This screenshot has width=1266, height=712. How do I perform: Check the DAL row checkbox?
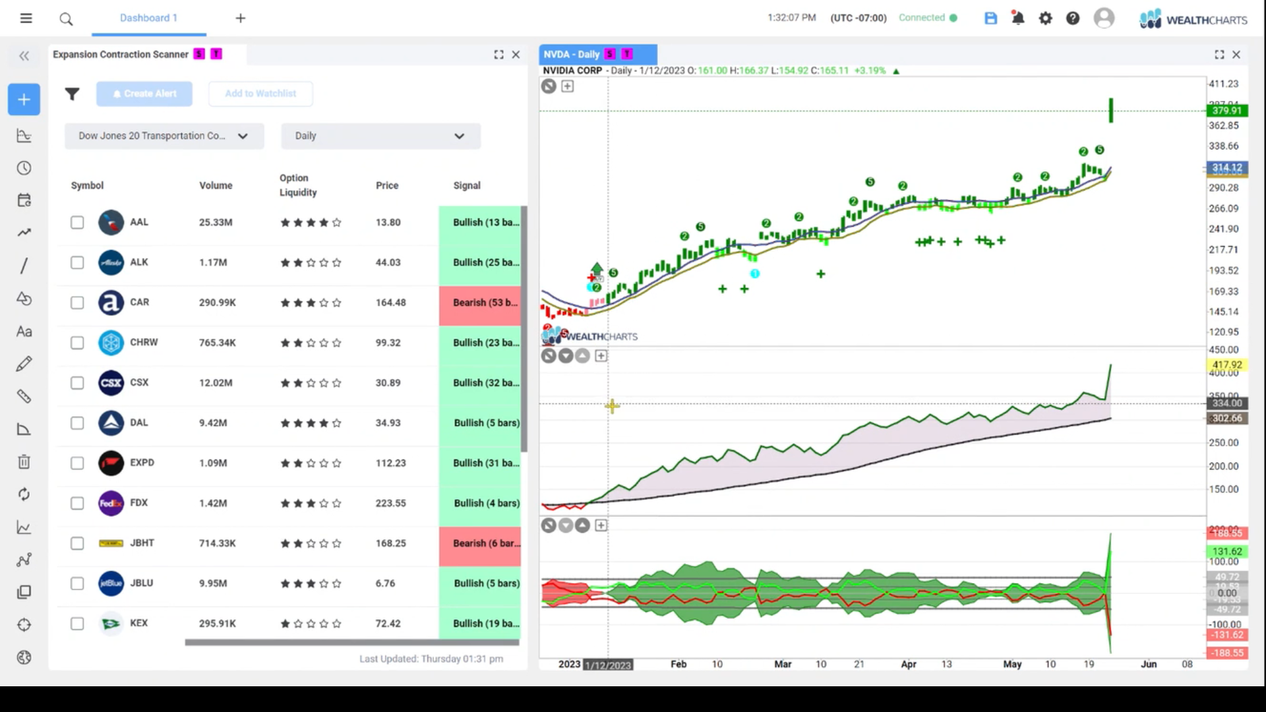point(77,423)
